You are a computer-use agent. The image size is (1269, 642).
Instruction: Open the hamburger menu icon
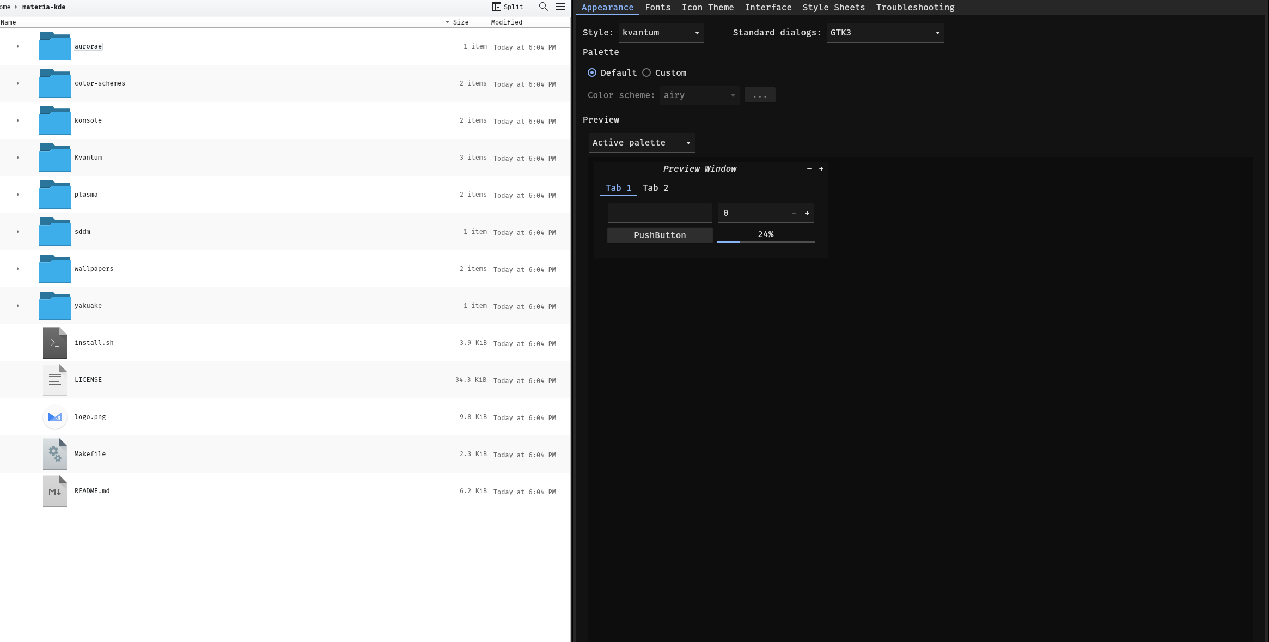click(x=560, y=7)
